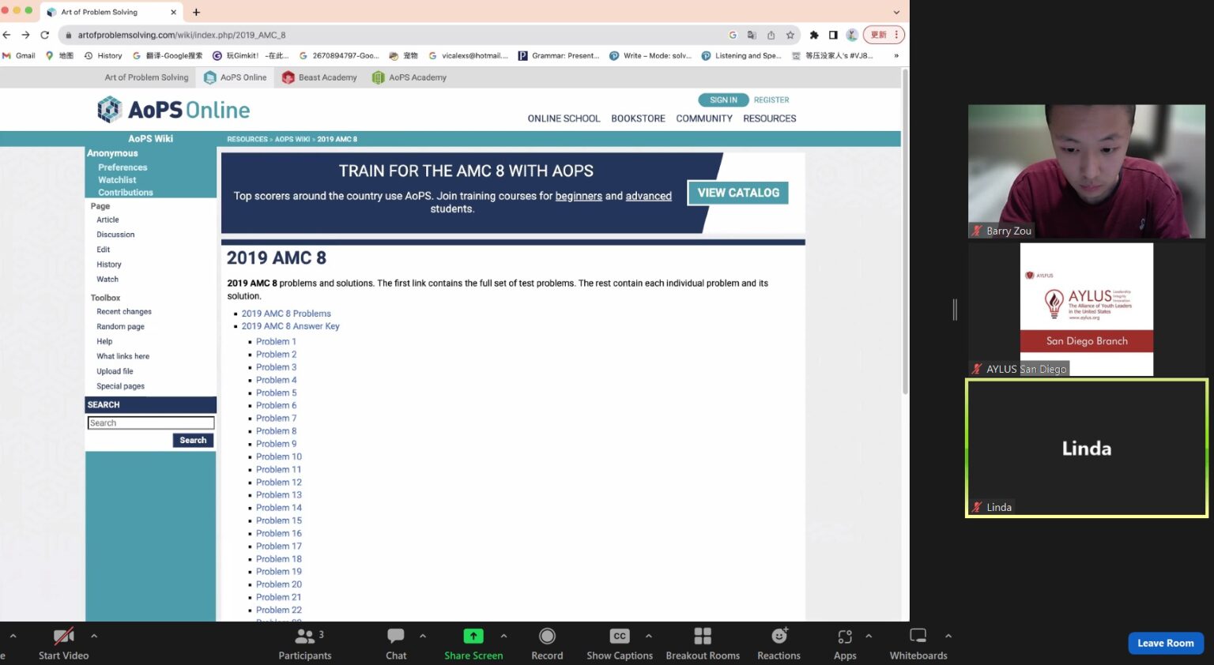
Task: Click VIEW CATALOG button
Action: [738, 193]
